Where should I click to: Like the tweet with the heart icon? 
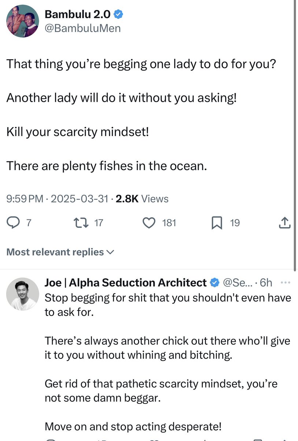coord(149,222)
